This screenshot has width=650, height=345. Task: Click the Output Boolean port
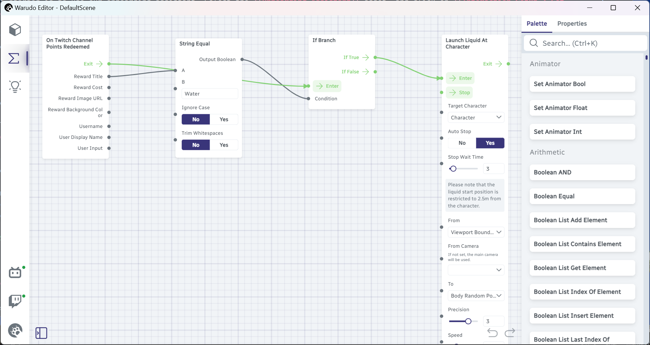point(242,59)
